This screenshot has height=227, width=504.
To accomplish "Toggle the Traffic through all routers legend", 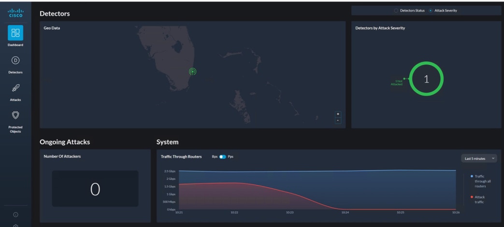I will tap(481, 181).
